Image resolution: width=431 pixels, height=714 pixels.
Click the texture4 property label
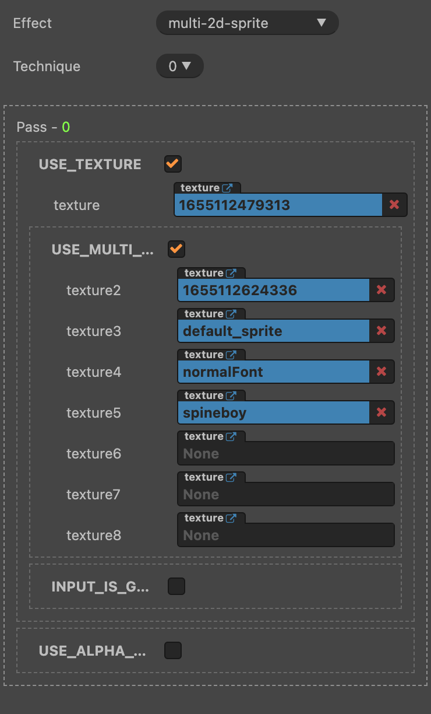click(94, 372)
